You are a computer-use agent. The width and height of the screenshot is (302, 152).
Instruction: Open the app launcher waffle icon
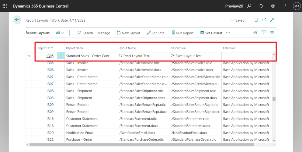(5, 6)
